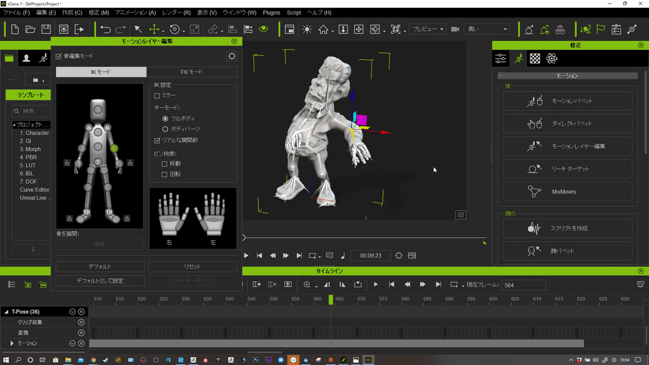Click the home view icon

(323, 29)
